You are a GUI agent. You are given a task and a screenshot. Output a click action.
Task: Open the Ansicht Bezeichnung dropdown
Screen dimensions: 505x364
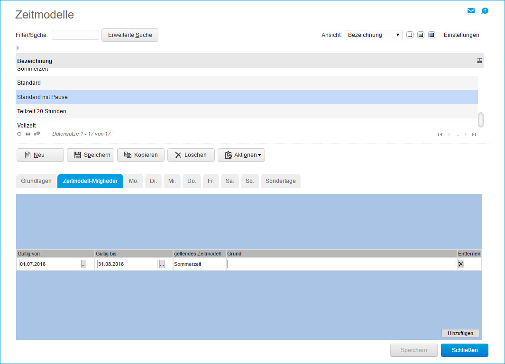[x=374, y=35]
